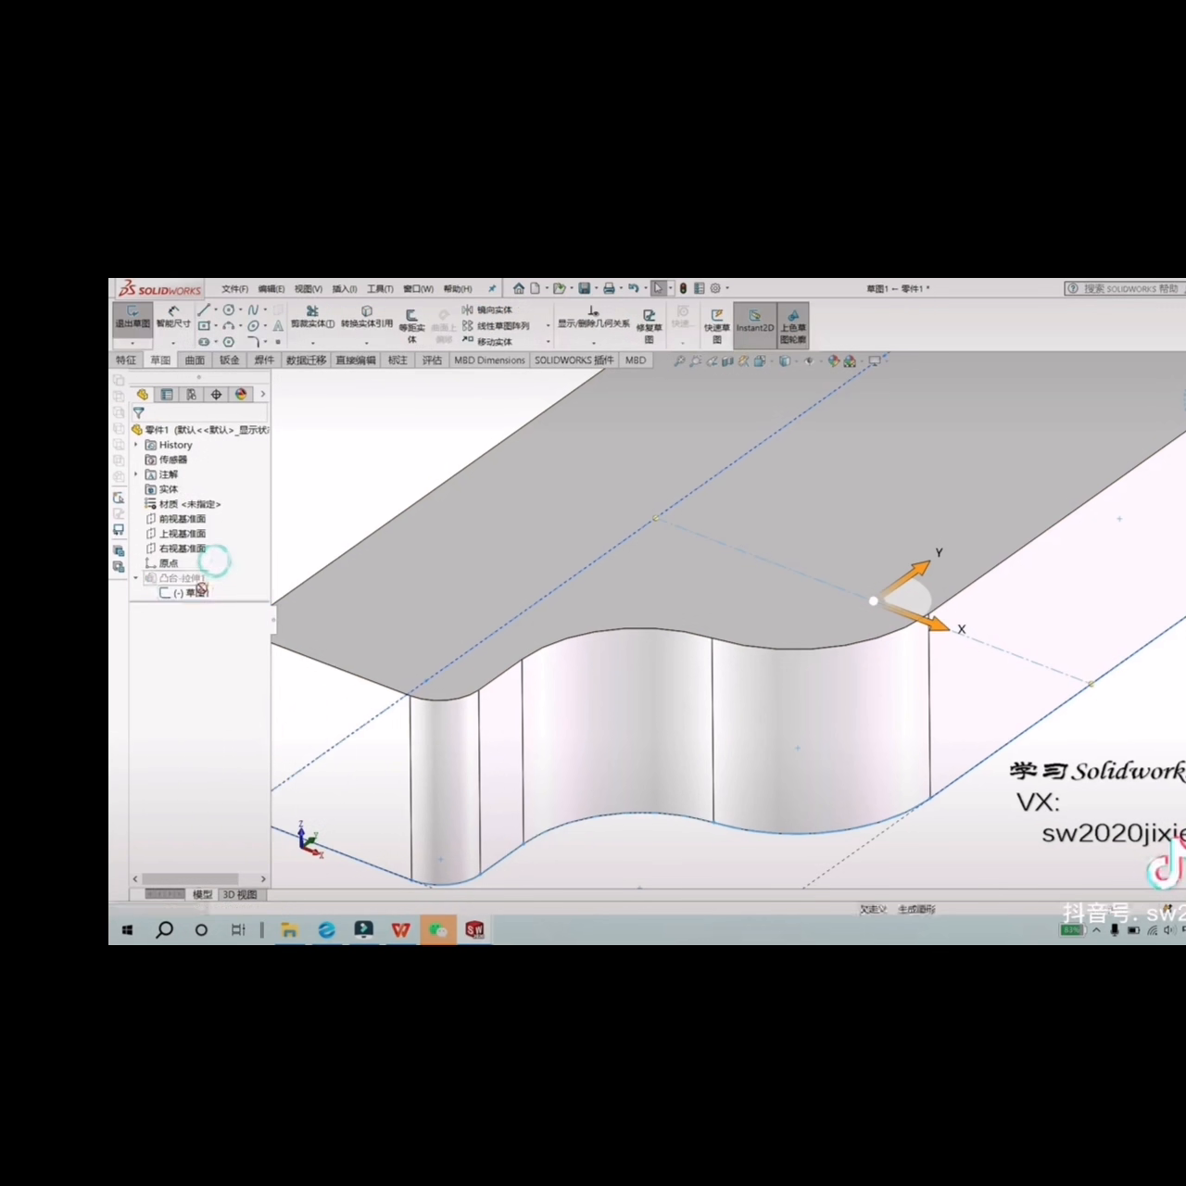Image resolution: width=1186 pixels, height=1186 pixels.
Task: Open dropdown arrow under 智能尺寸
Action: click(173, 343)
